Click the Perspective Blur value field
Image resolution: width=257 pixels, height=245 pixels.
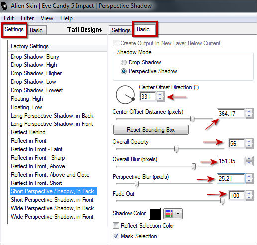click(x=231, y=179)
